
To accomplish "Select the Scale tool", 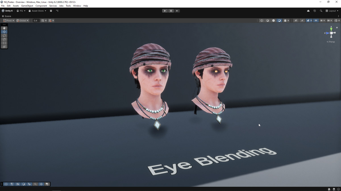I will pyautogui.click(x=4, y=39).
